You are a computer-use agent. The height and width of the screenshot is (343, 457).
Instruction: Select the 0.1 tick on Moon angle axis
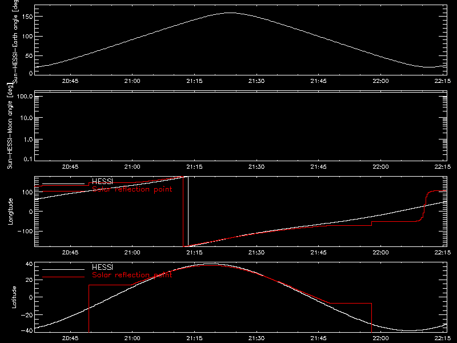[x=28, y=159]
